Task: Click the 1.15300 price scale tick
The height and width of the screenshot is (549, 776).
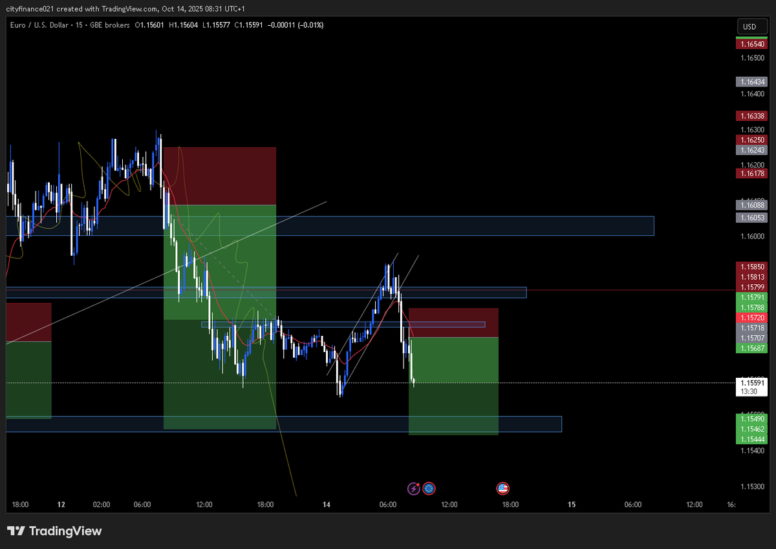Action: click(753, 486)
